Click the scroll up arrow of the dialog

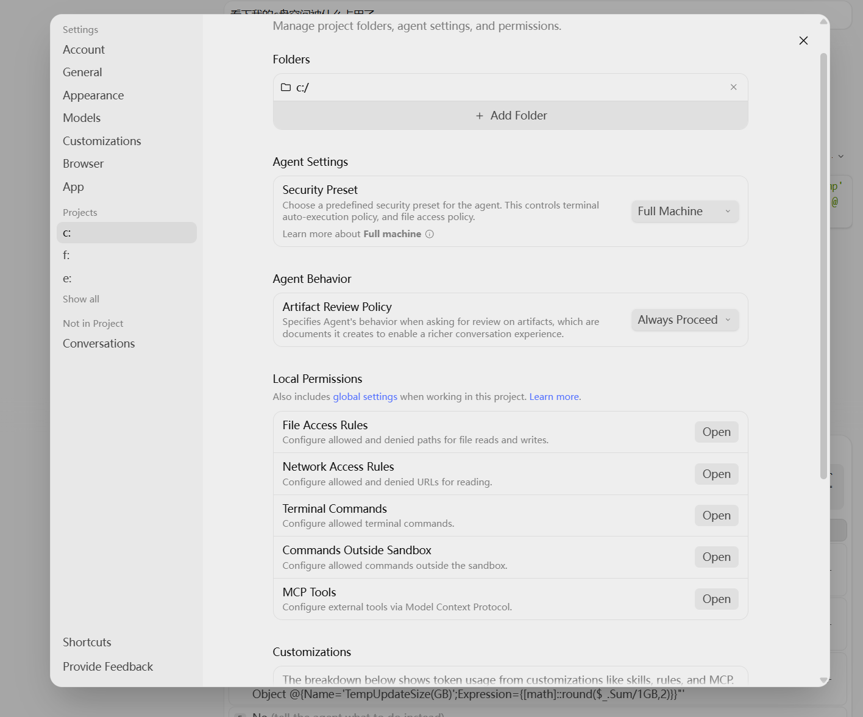point(824,21)
